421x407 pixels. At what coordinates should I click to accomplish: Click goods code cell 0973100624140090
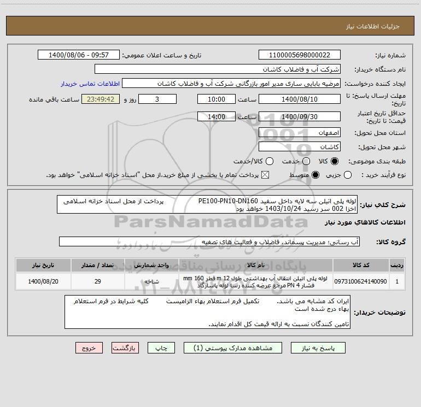361,281
